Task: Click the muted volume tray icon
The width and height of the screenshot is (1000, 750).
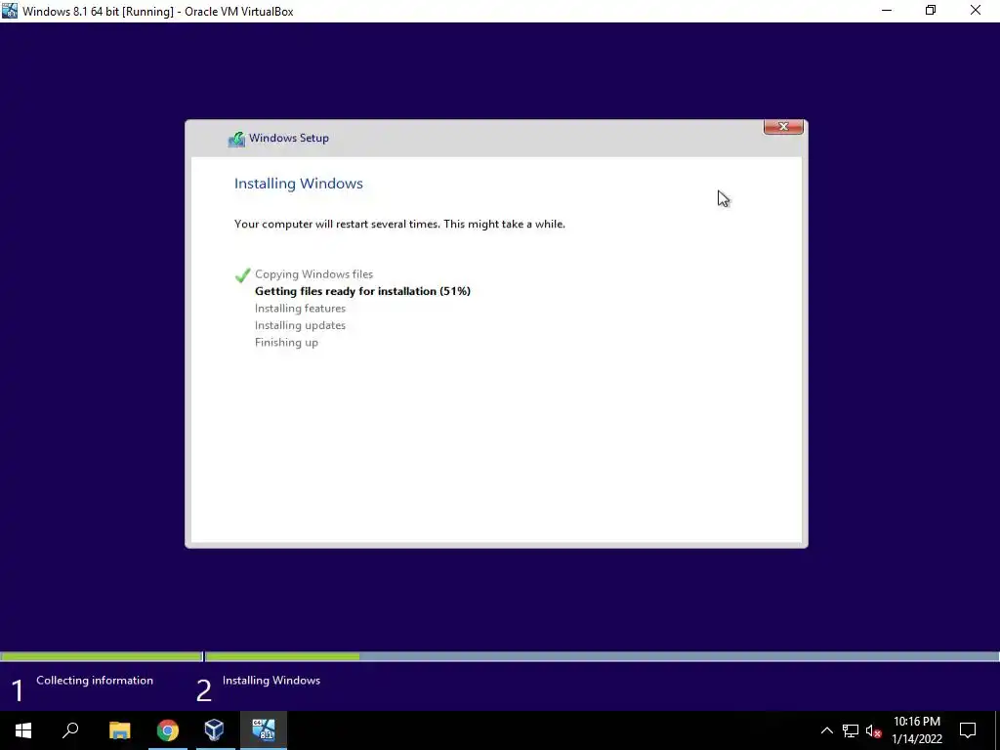Action: click(x=874, y=730)
